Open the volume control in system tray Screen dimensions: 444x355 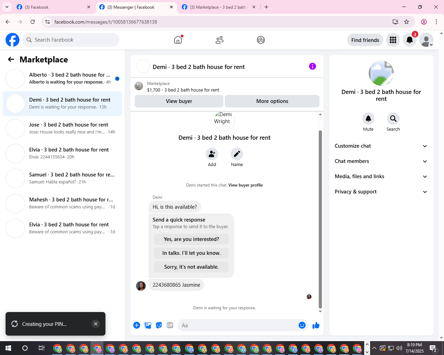(x=399, y=348)
